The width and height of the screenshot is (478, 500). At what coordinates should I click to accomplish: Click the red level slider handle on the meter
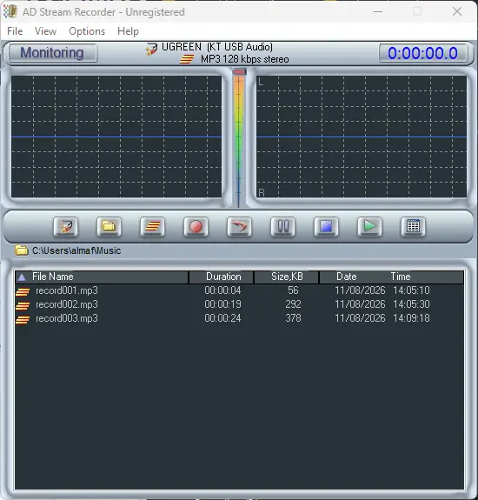coord(239,72)
